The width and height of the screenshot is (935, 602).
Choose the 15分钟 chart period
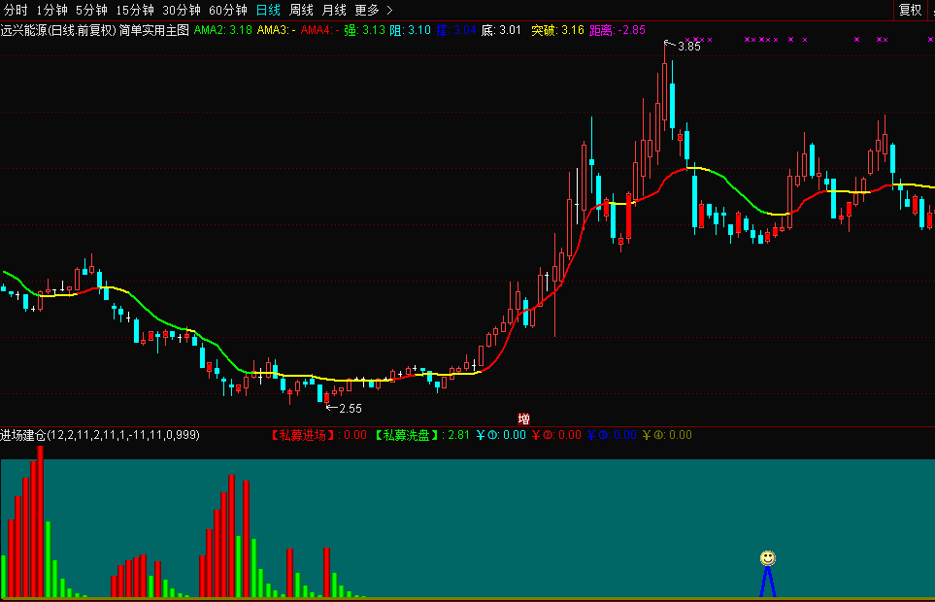pos(135,10)
